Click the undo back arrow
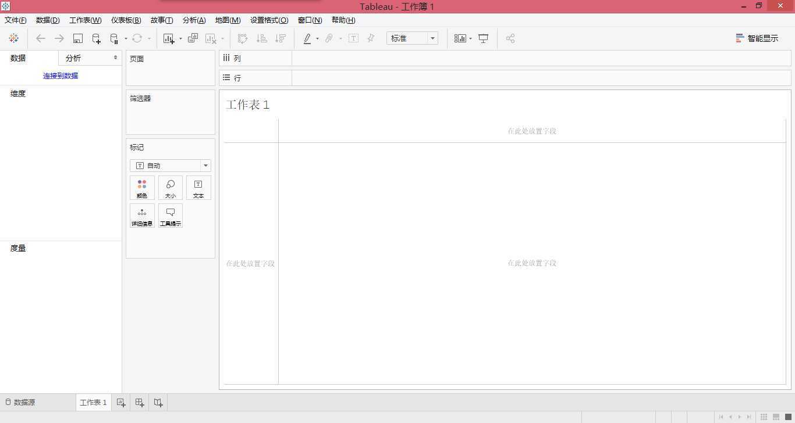 point(41,38)
